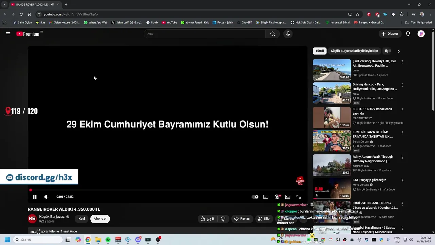Mute the video volume
Screen dimensions: 435x245
46,197
